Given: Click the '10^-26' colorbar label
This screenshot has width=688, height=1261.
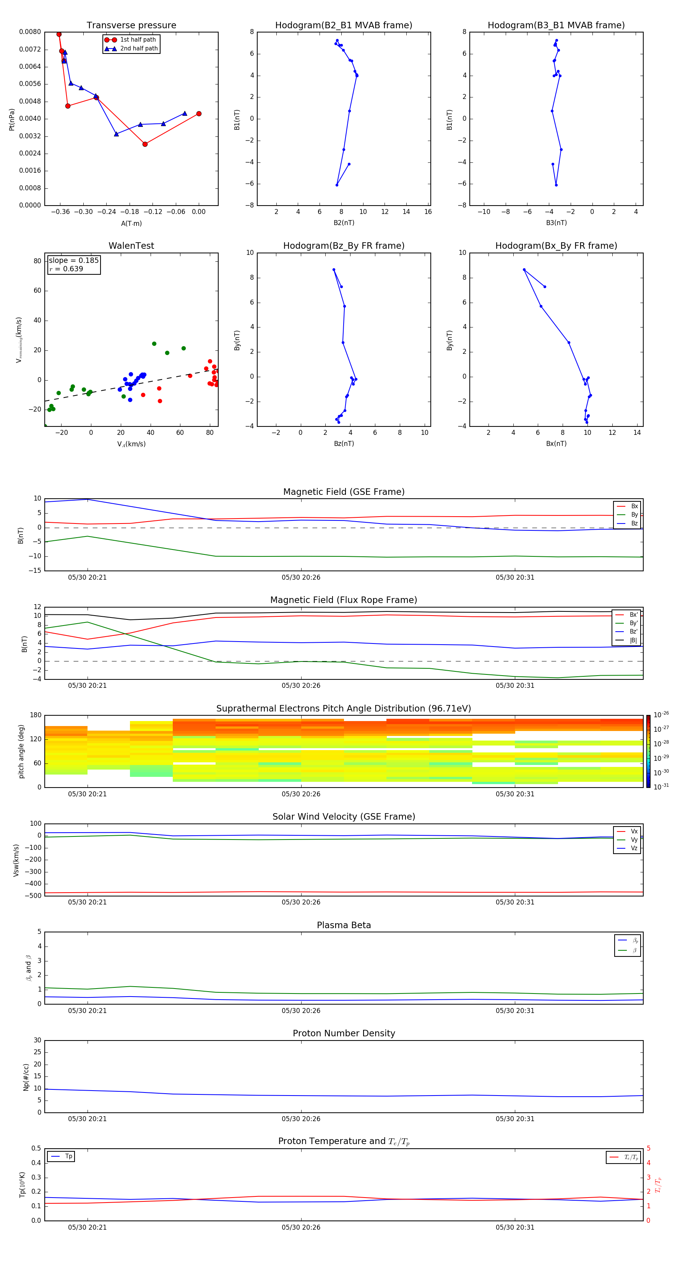Looking at the screenshot, I should 661,715.
